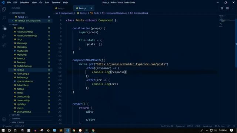The width and height of the screenshot is (237, 133).
Task: Open the Go menu
Action: pos(41,3)
